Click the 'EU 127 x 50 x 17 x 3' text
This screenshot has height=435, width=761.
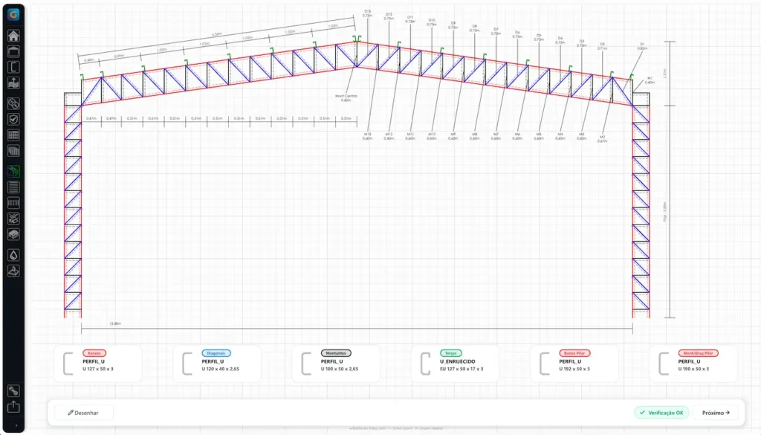coord(462,369)
